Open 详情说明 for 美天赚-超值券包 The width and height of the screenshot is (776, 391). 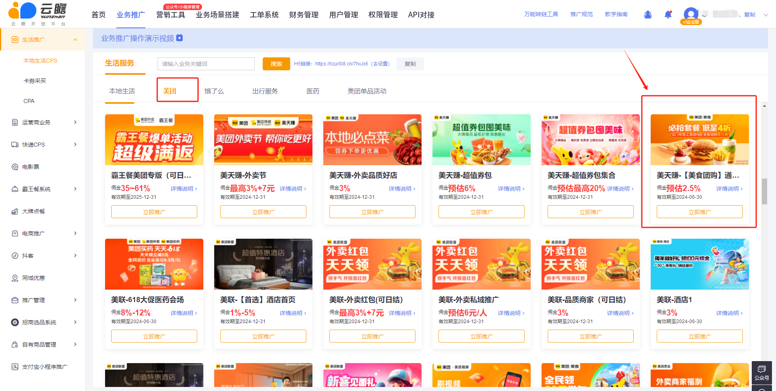coord(511,189)
